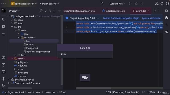
Task: Select mvnw.cmd file
Action: click(21, 73)
